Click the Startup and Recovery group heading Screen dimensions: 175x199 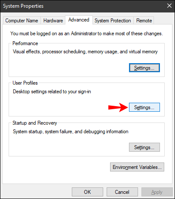tap(35, 123)
